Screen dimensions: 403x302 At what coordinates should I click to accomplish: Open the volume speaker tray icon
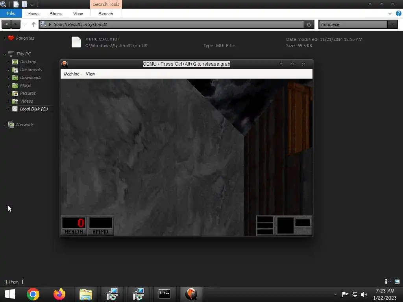[364, 294]
